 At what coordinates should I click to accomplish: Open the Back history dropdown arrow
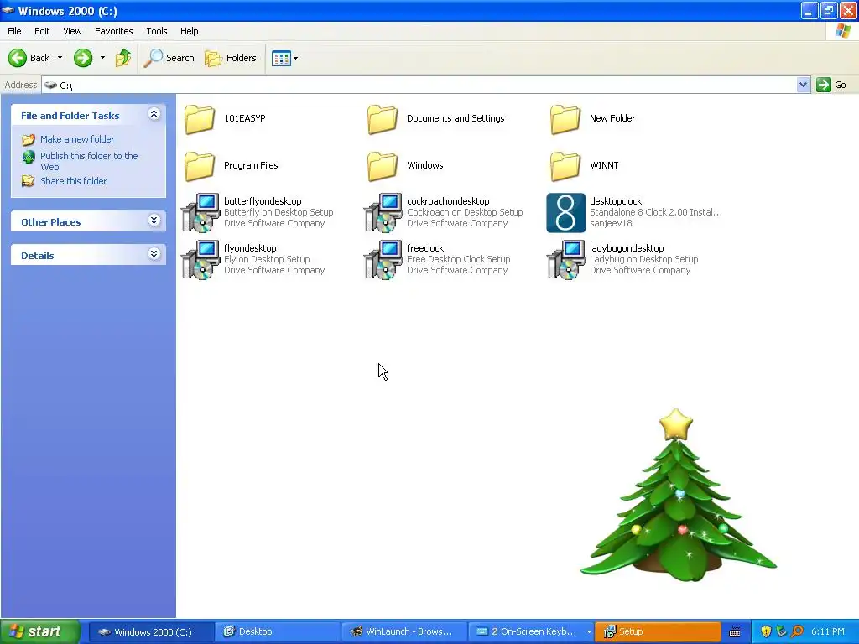pyautogui.click(x=60, y=58)
